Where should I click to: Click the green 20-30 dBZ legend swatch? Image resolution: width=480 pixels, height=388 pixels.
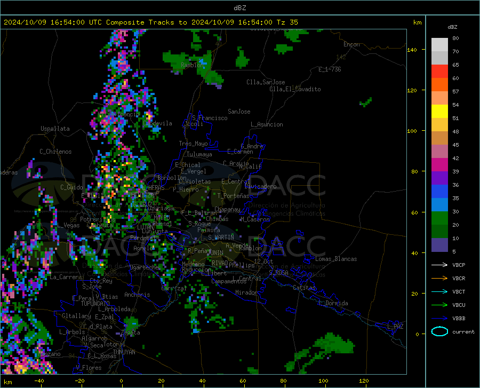tap(439, 218)
